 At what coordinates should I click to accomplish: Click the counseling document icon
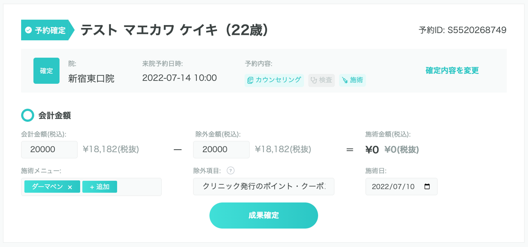pyautogui.click(x=250, y=80)
